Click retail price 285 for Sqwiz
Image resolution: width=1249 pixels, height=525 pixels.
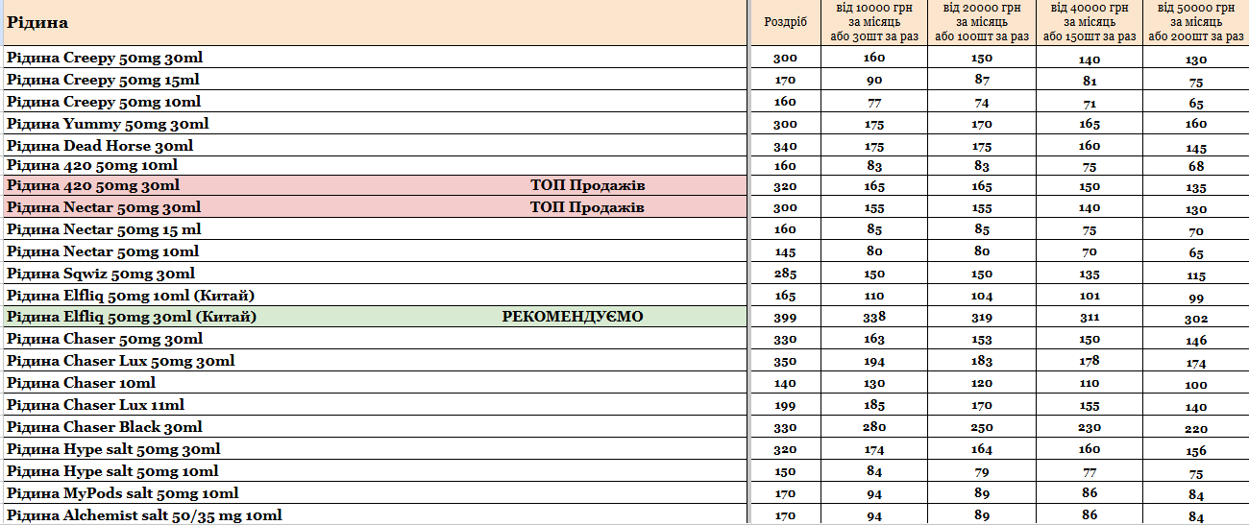tap(785, 274)
